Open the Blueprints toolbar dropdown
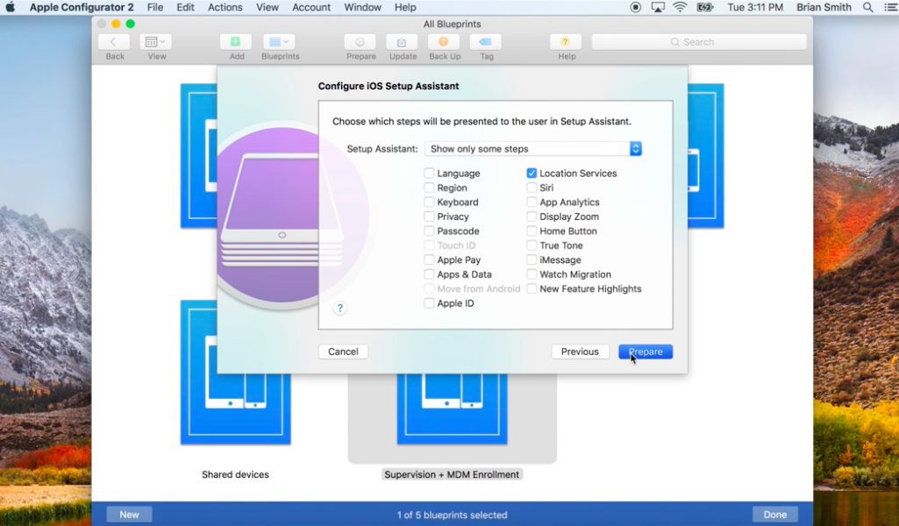 (279, 42)
